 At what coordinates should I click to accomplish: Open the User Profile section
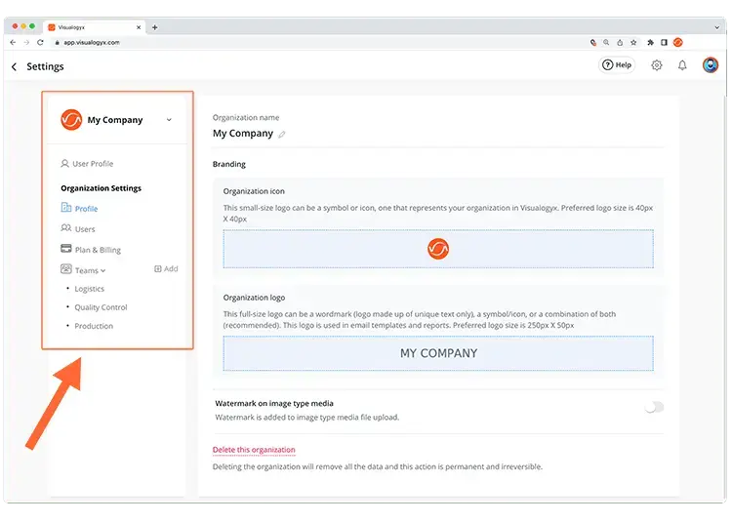coord(92,164)
